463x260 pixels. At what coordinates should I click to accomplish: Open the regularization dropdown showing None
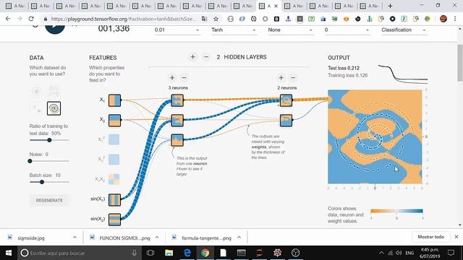pyautogui.click(x=290, y=30)
